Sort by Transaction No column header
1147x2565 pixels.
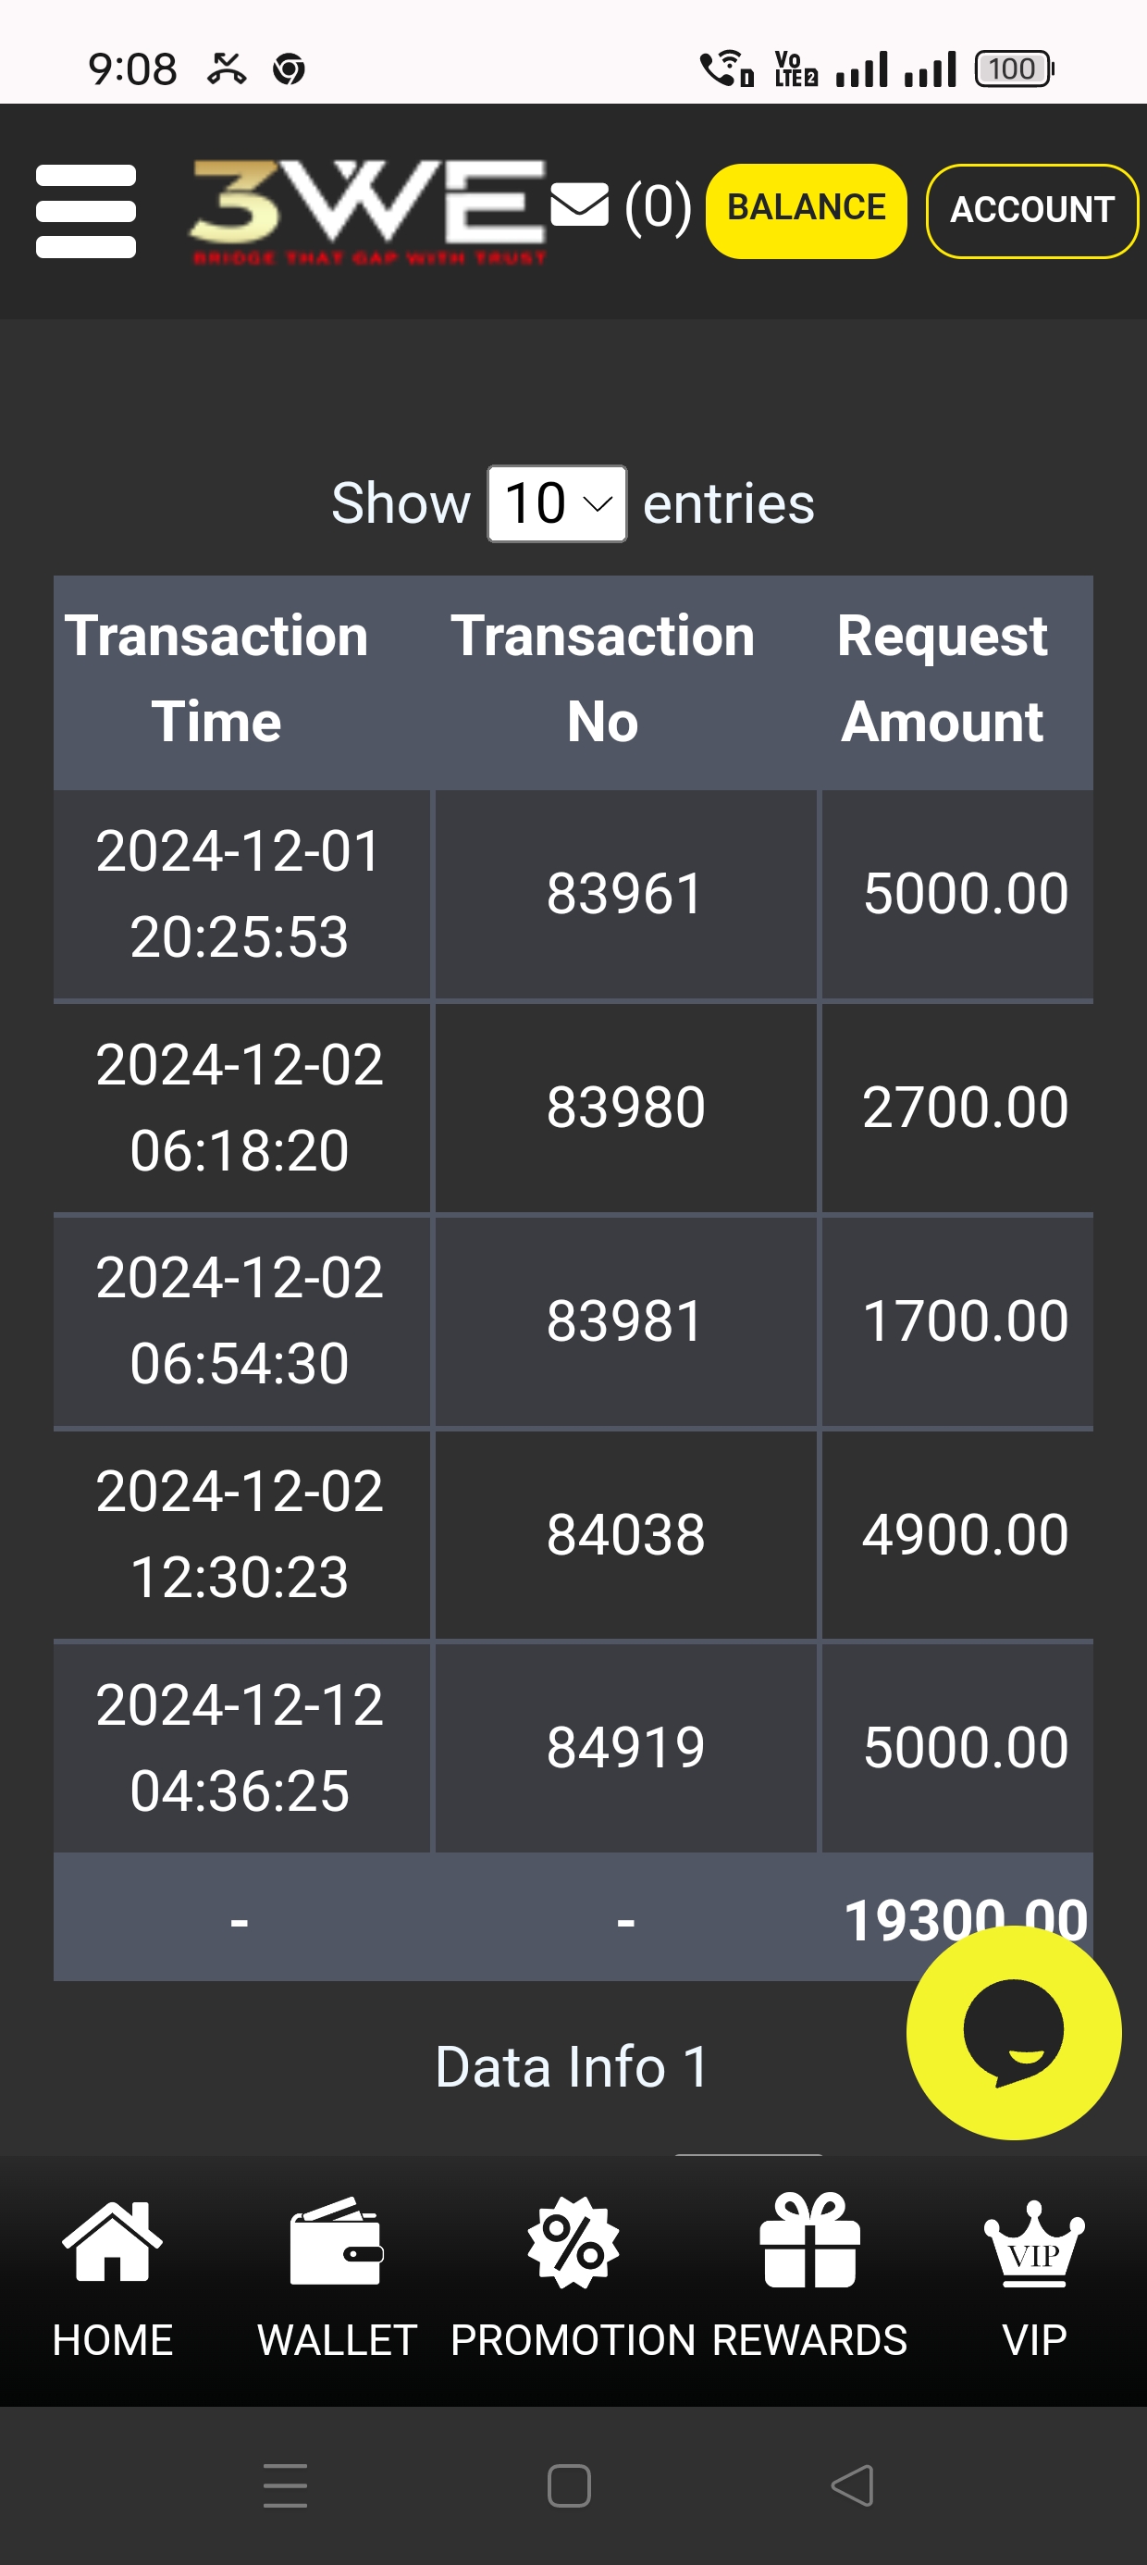602,679
